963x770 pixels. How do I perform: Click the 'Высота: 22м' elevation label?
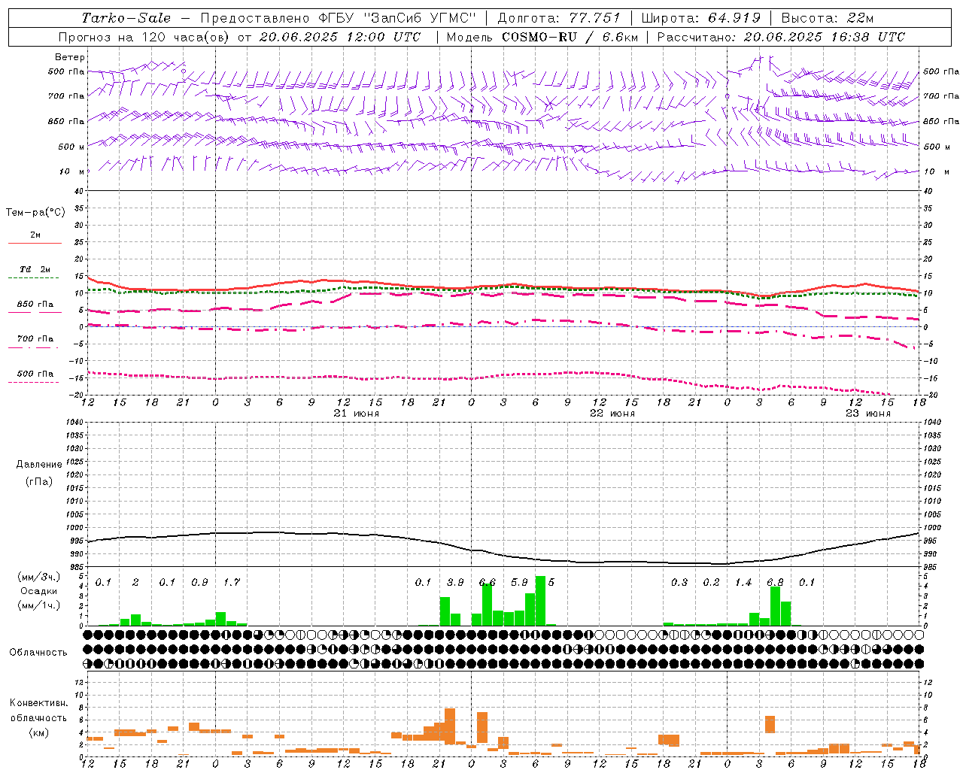point(828,18)
